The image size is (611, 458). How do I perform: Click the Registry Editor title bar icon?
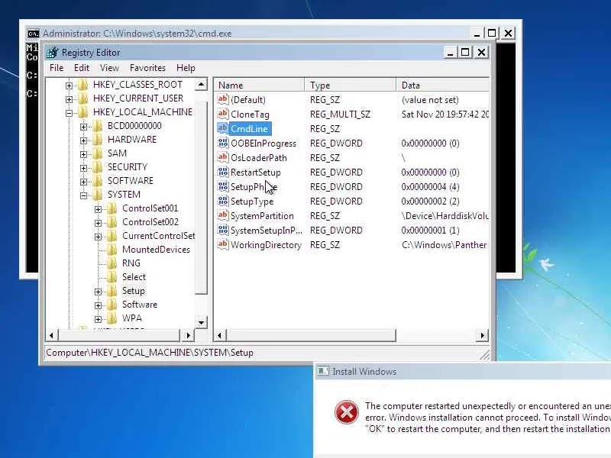pyautogui.click(x=53, y=52)
